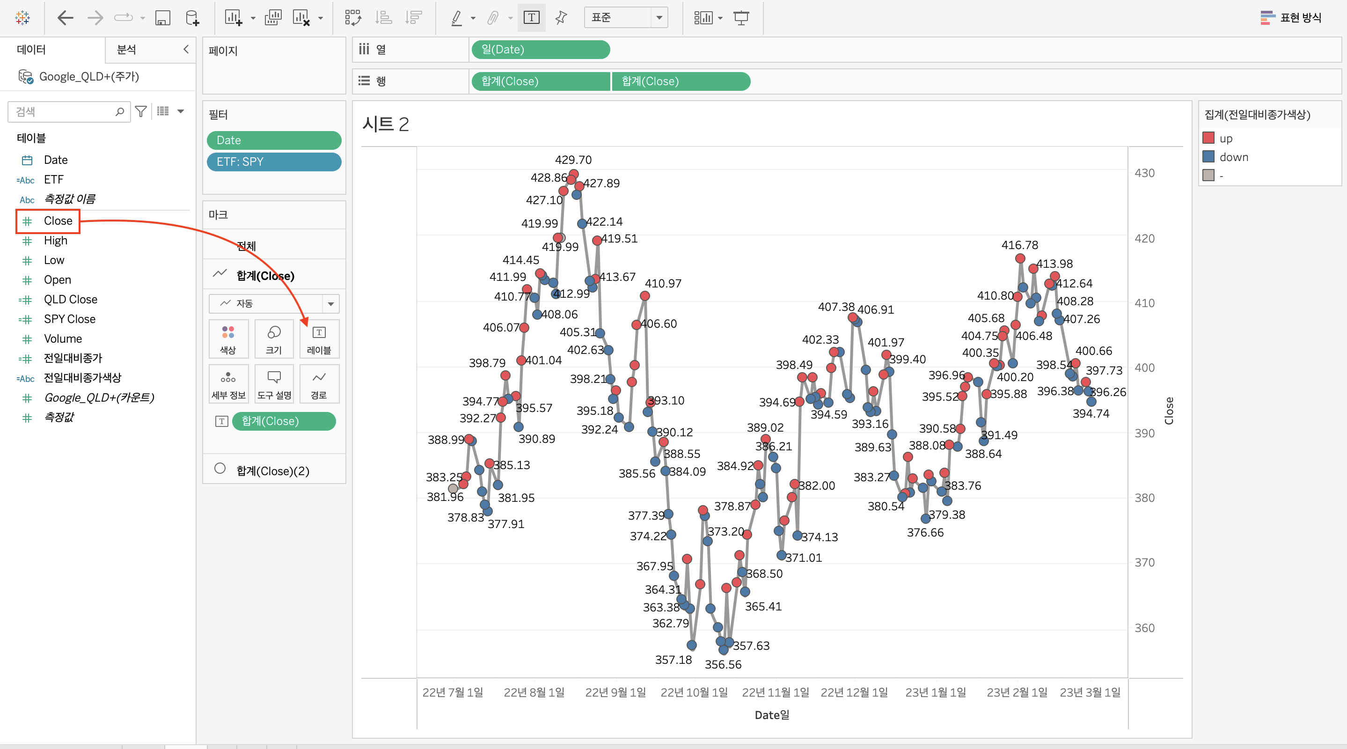The height and width of the screenshot is (749, 1347).
Task: Click the gray dash legend swatch
Action: point(1208,175)
